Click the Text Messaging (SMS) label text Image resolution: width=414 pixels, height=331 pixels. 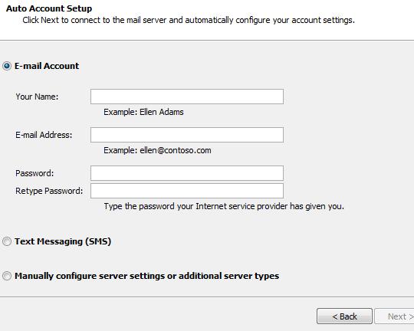click(x=63, y=241)
